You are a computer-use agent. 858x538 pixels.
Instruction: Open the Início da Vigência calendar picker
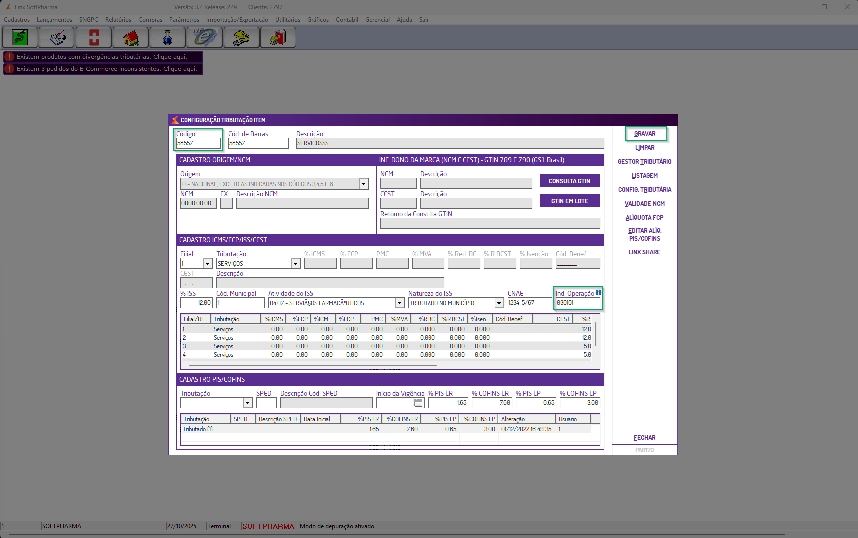[418, 403]
